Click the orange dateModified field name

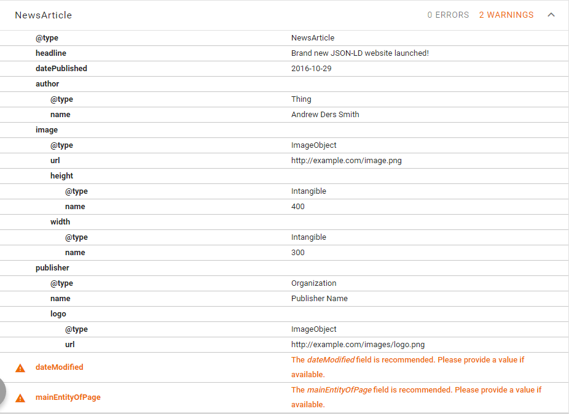pyautogui.click(x=59, y=367)
